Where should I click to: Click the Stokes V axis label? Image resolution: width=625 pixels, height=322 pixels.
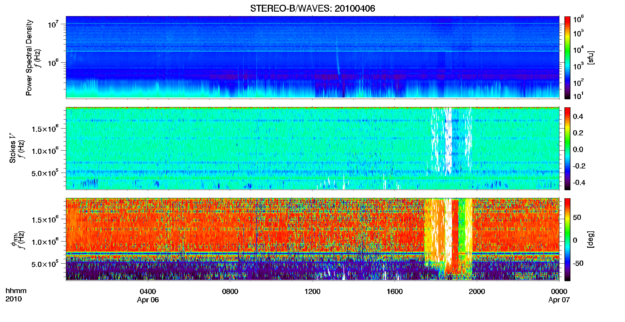pyautogui.click(x=13, y=148)
